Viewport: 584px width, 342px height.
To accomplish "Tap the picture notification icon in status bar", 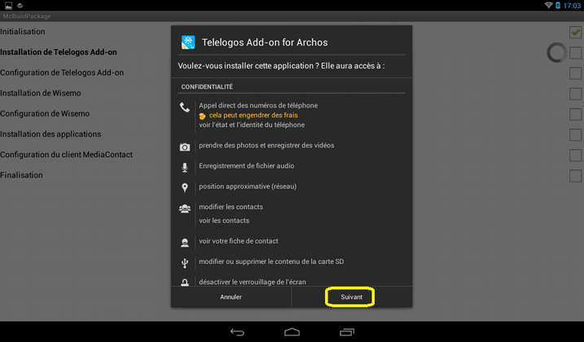I will click(8, 5).
